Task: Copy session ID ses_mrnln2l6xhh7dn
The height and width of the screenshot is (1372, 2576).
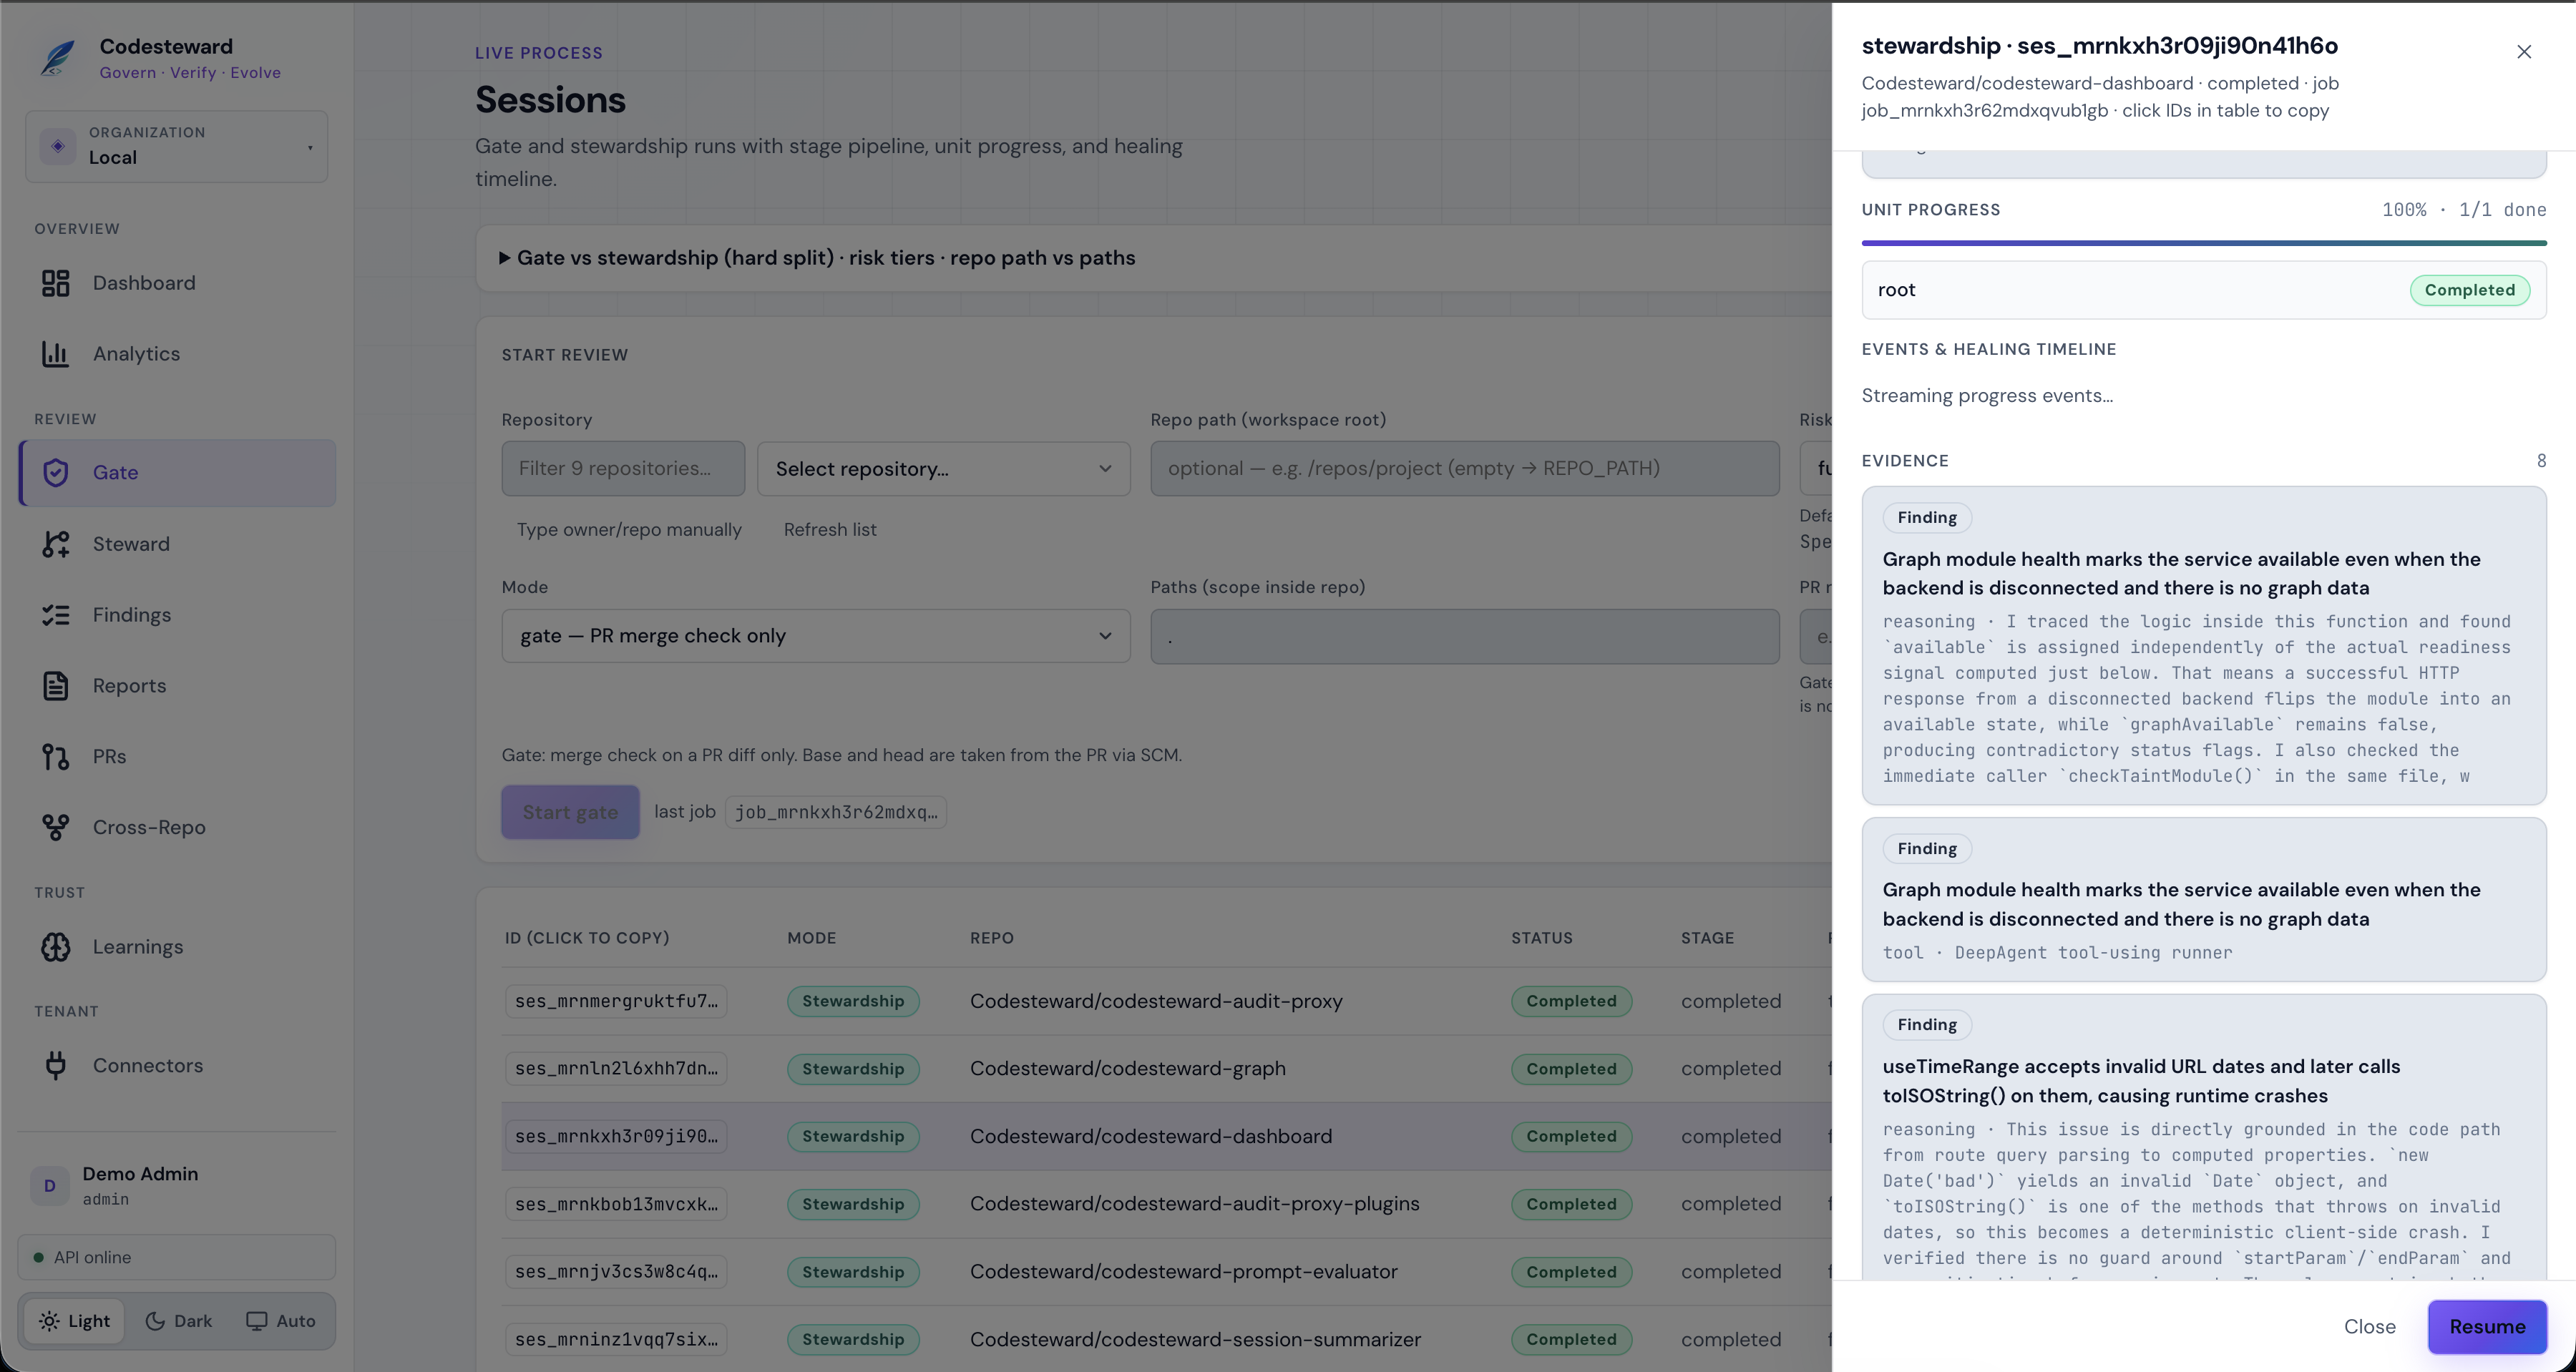Action: (x=616, y=1069)
